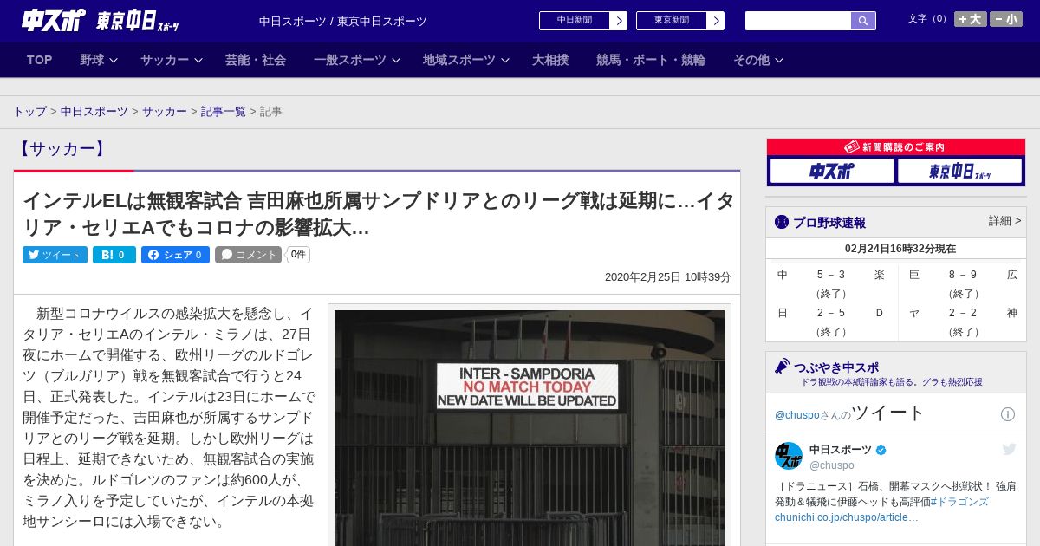Click the article headline インテルELは無観客試合
This screenshot has width=1040, height=546.
point(378,214)
